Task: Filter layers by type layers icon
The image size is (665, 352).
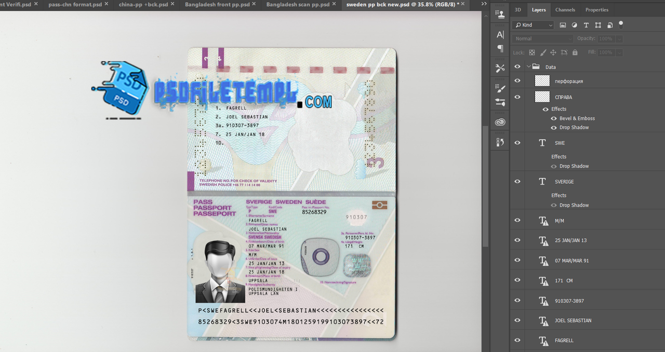Action: [x=586, y=25]
